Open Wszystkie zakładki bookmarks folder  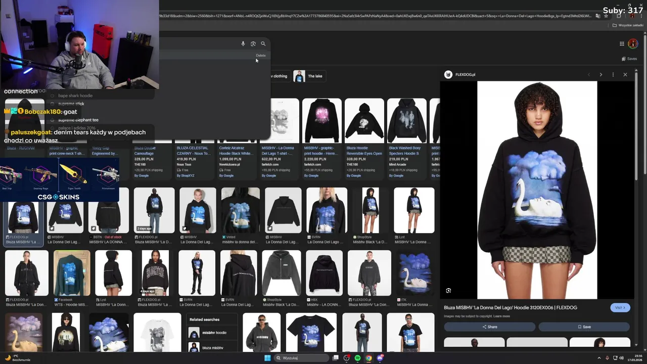point(628,25)
